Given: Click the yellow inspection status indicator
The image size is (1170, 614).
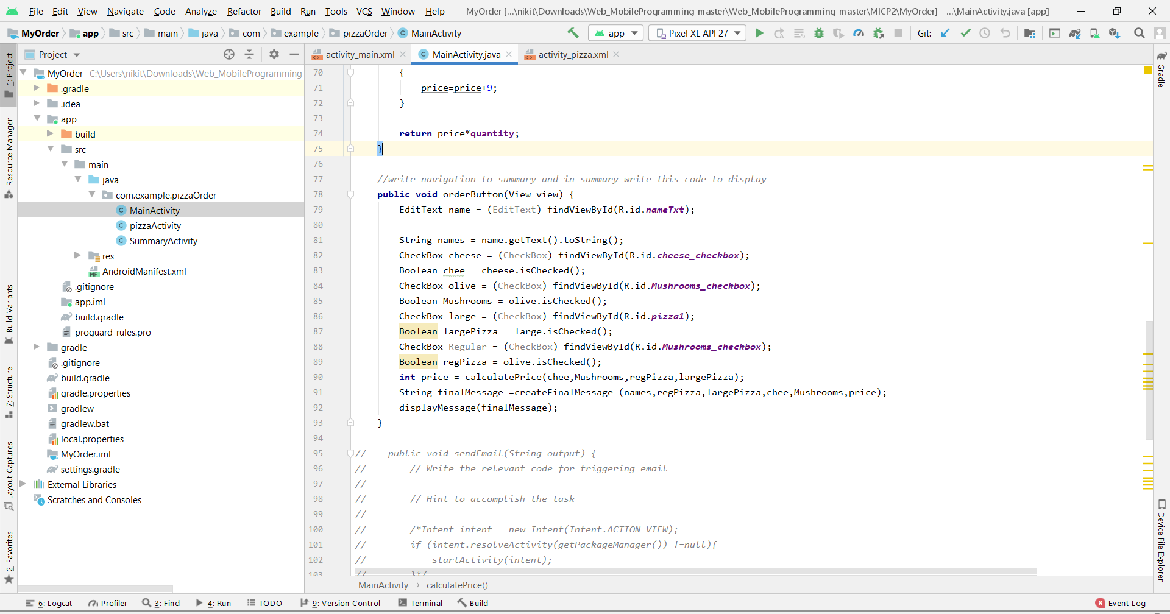Looking at the screenshot, I should [x=1147, y=71].
